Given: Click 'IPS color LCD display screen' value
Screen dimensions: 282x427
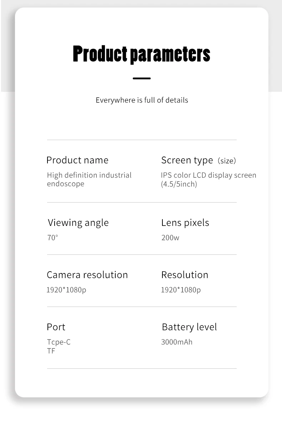Looking at the screenshot, I should (x=208, y=175).
